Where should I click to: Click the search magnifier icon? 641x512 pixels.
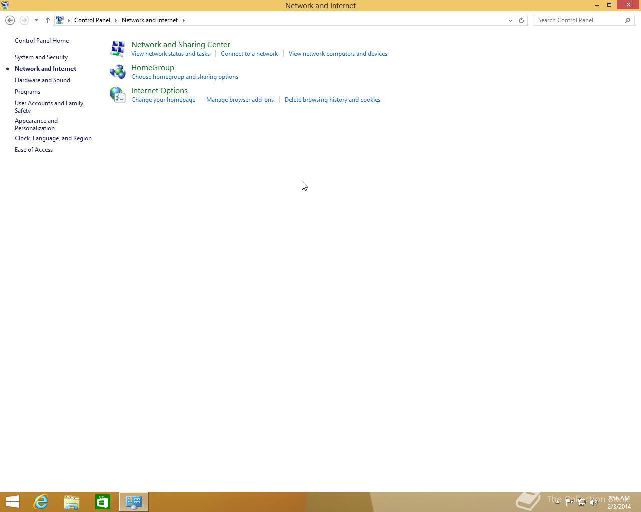coord(628,20)
